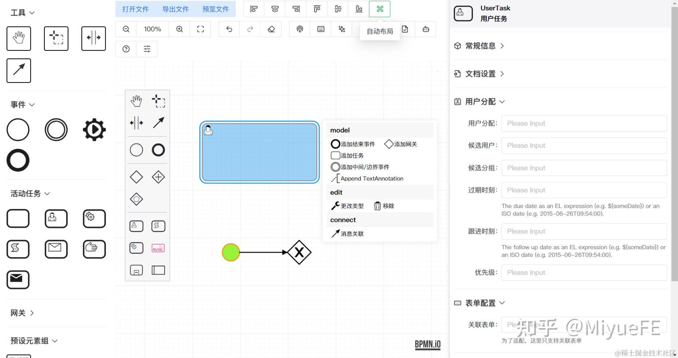
Task: Collapse the 用户分配 section
Action: pyautogui.click(x=480, y=102)
